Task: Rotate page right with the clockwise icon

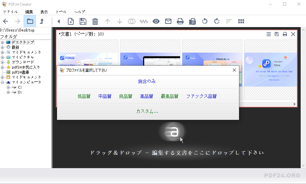Action: pyautogui.click(x=217, y=21)
